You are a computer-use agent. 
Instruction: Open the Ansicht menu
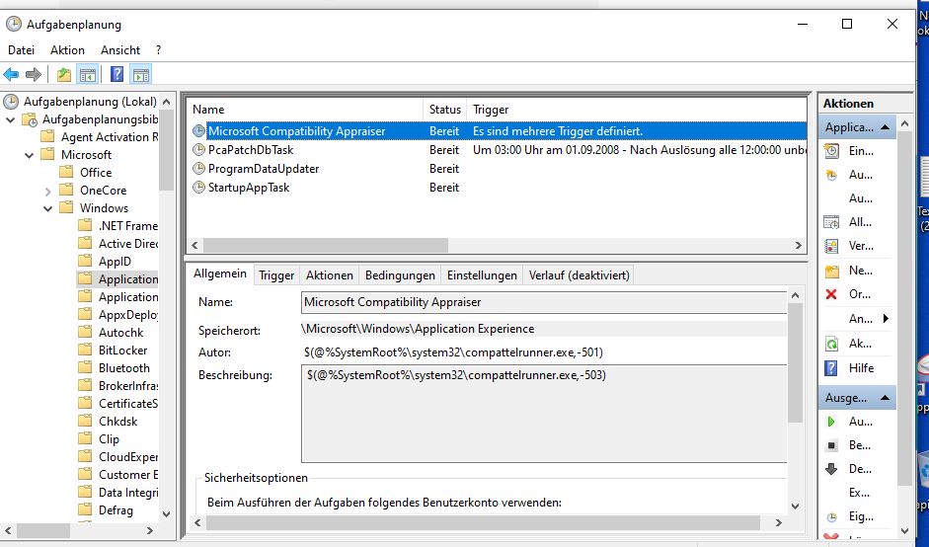click(120, 50)
